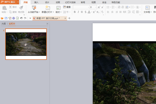Click the Cut scissors icon
The height and width of the screenshot is (104, 156).
pos(10,7)
